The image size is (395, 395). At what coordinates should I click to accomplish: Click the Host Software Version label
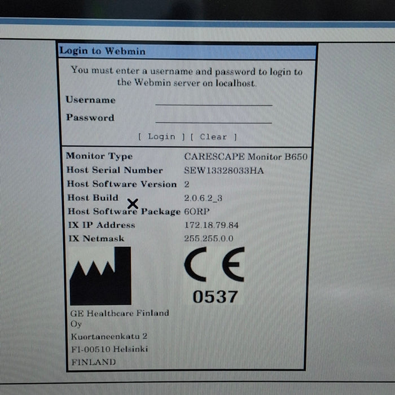click(x=121, y=184)
